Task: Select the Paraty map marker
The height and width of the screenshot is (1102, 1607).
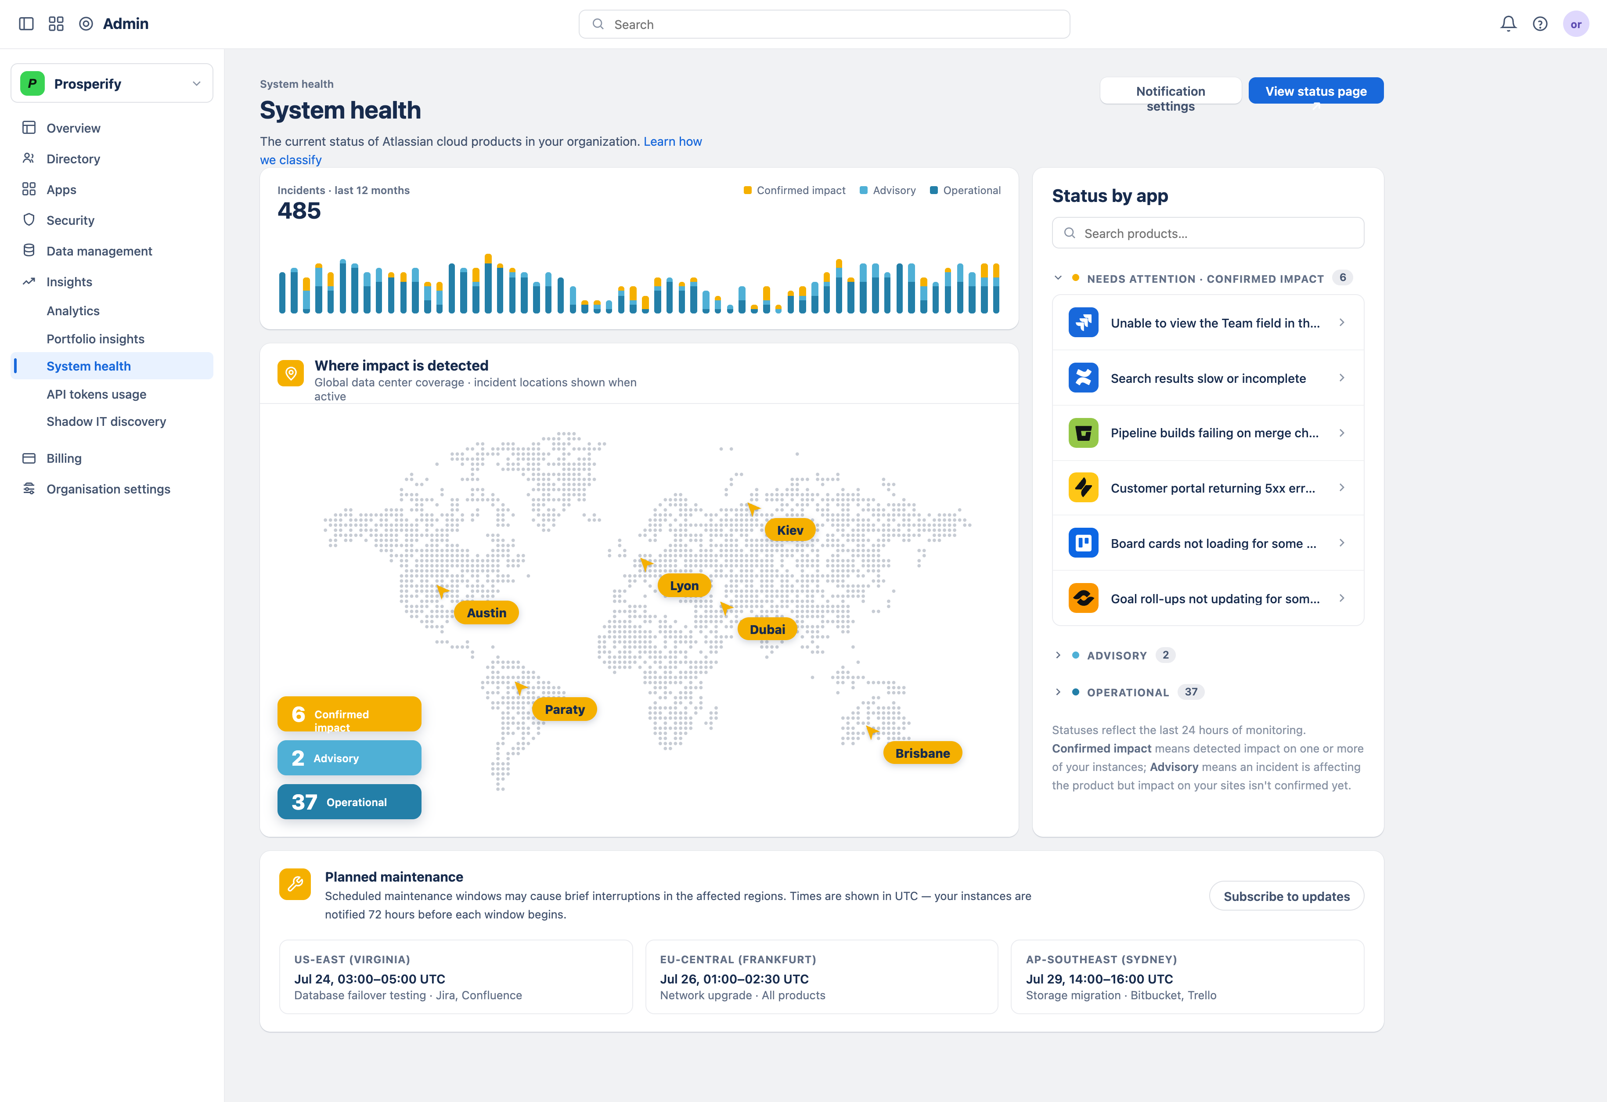Action: point(564,709)
